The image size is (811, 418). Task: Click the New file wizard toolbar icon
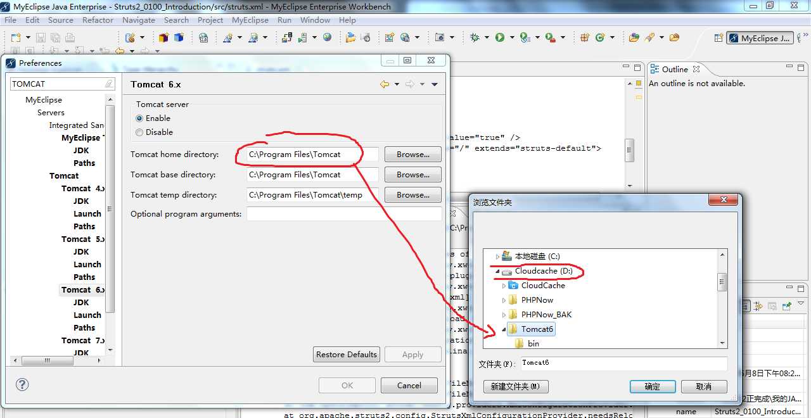point(15,38)
